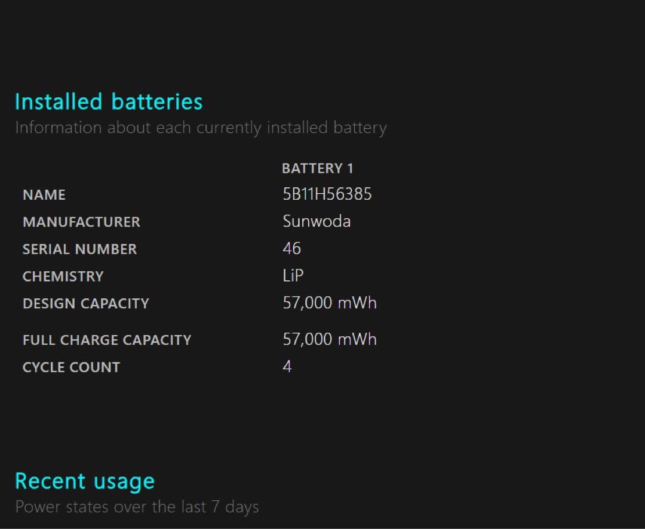
Task: Click the CYCLE COUNT row label
Action: click(x=71, y=367)
